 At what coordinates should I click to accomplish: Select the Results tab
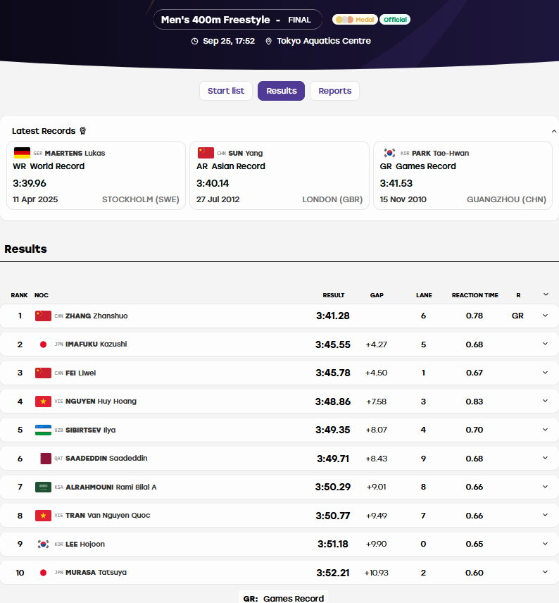pyautogui.click(x=281, y=91)
